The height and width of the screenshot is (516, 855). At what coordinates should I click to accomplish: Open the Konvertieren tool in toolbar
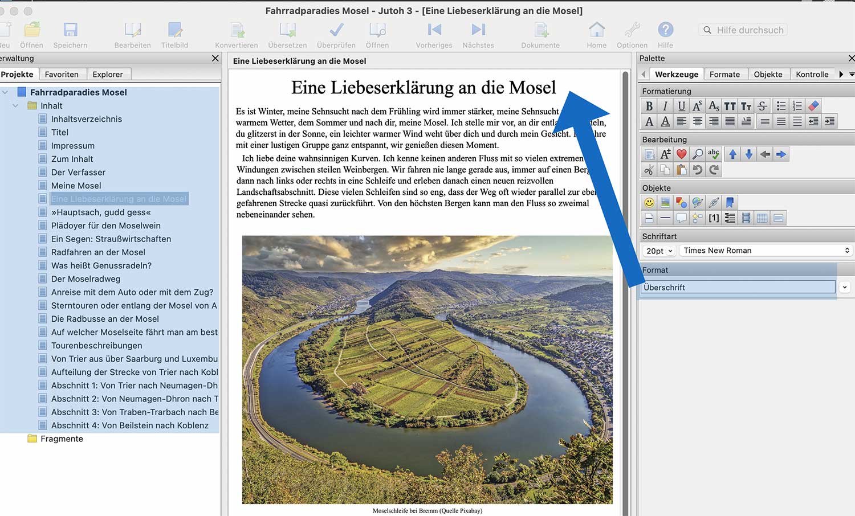pos(237,30)
